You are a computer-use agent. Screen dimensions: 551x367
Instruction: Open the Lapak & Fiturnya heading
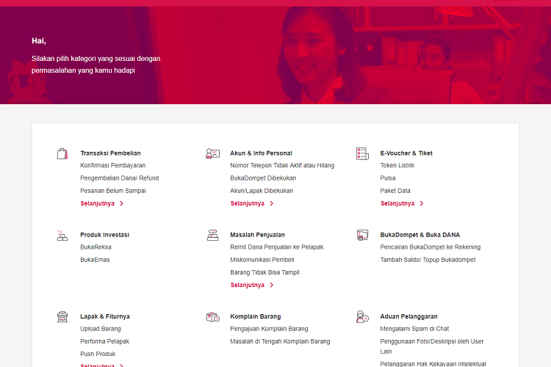pos(105,316)
